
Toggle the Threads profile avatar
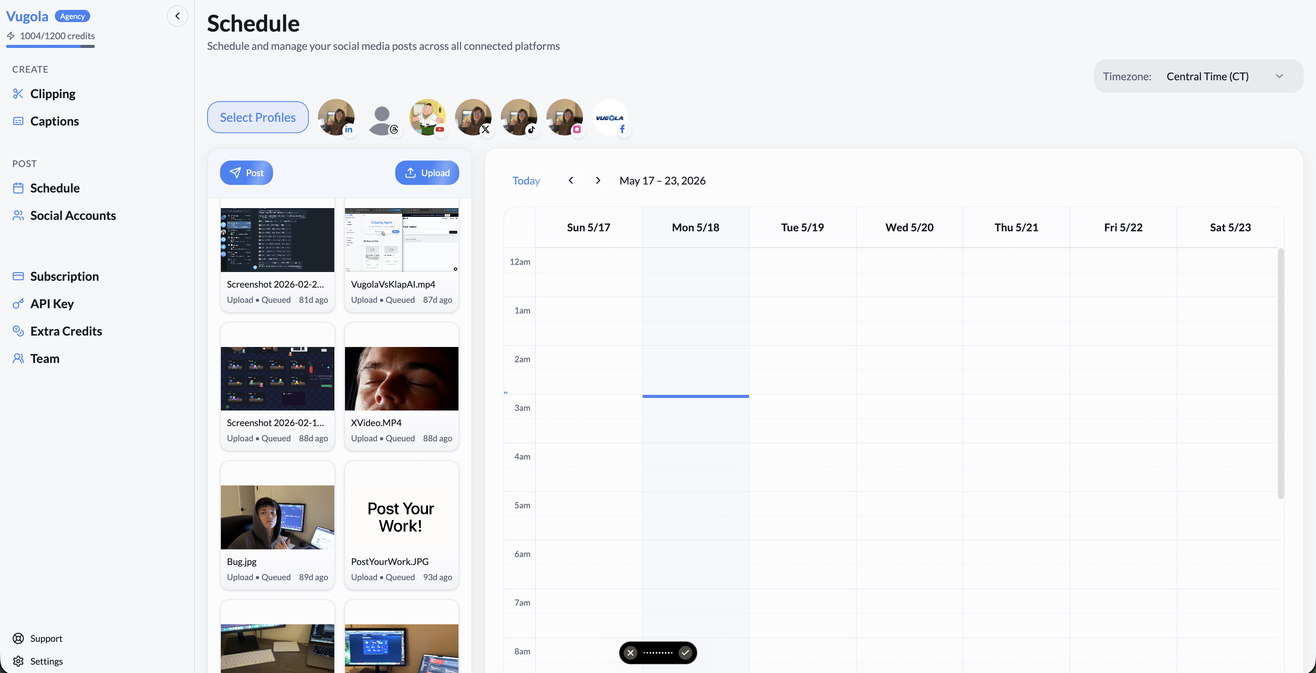[382, 117]
